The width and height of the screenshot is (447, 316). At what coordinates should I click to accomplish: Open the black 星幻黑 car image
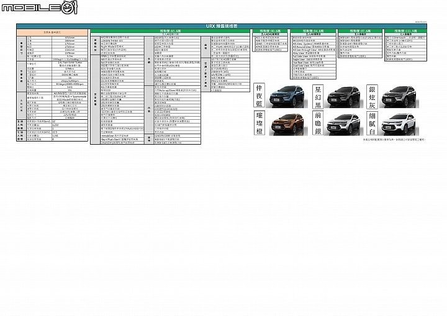343,97
